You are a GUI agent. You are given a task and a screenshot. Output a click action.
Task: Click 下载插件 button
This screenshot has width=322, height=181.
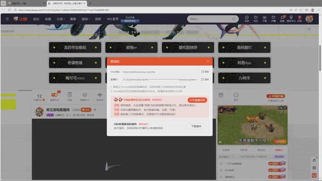pyautogui.click(x=196, y=126)
